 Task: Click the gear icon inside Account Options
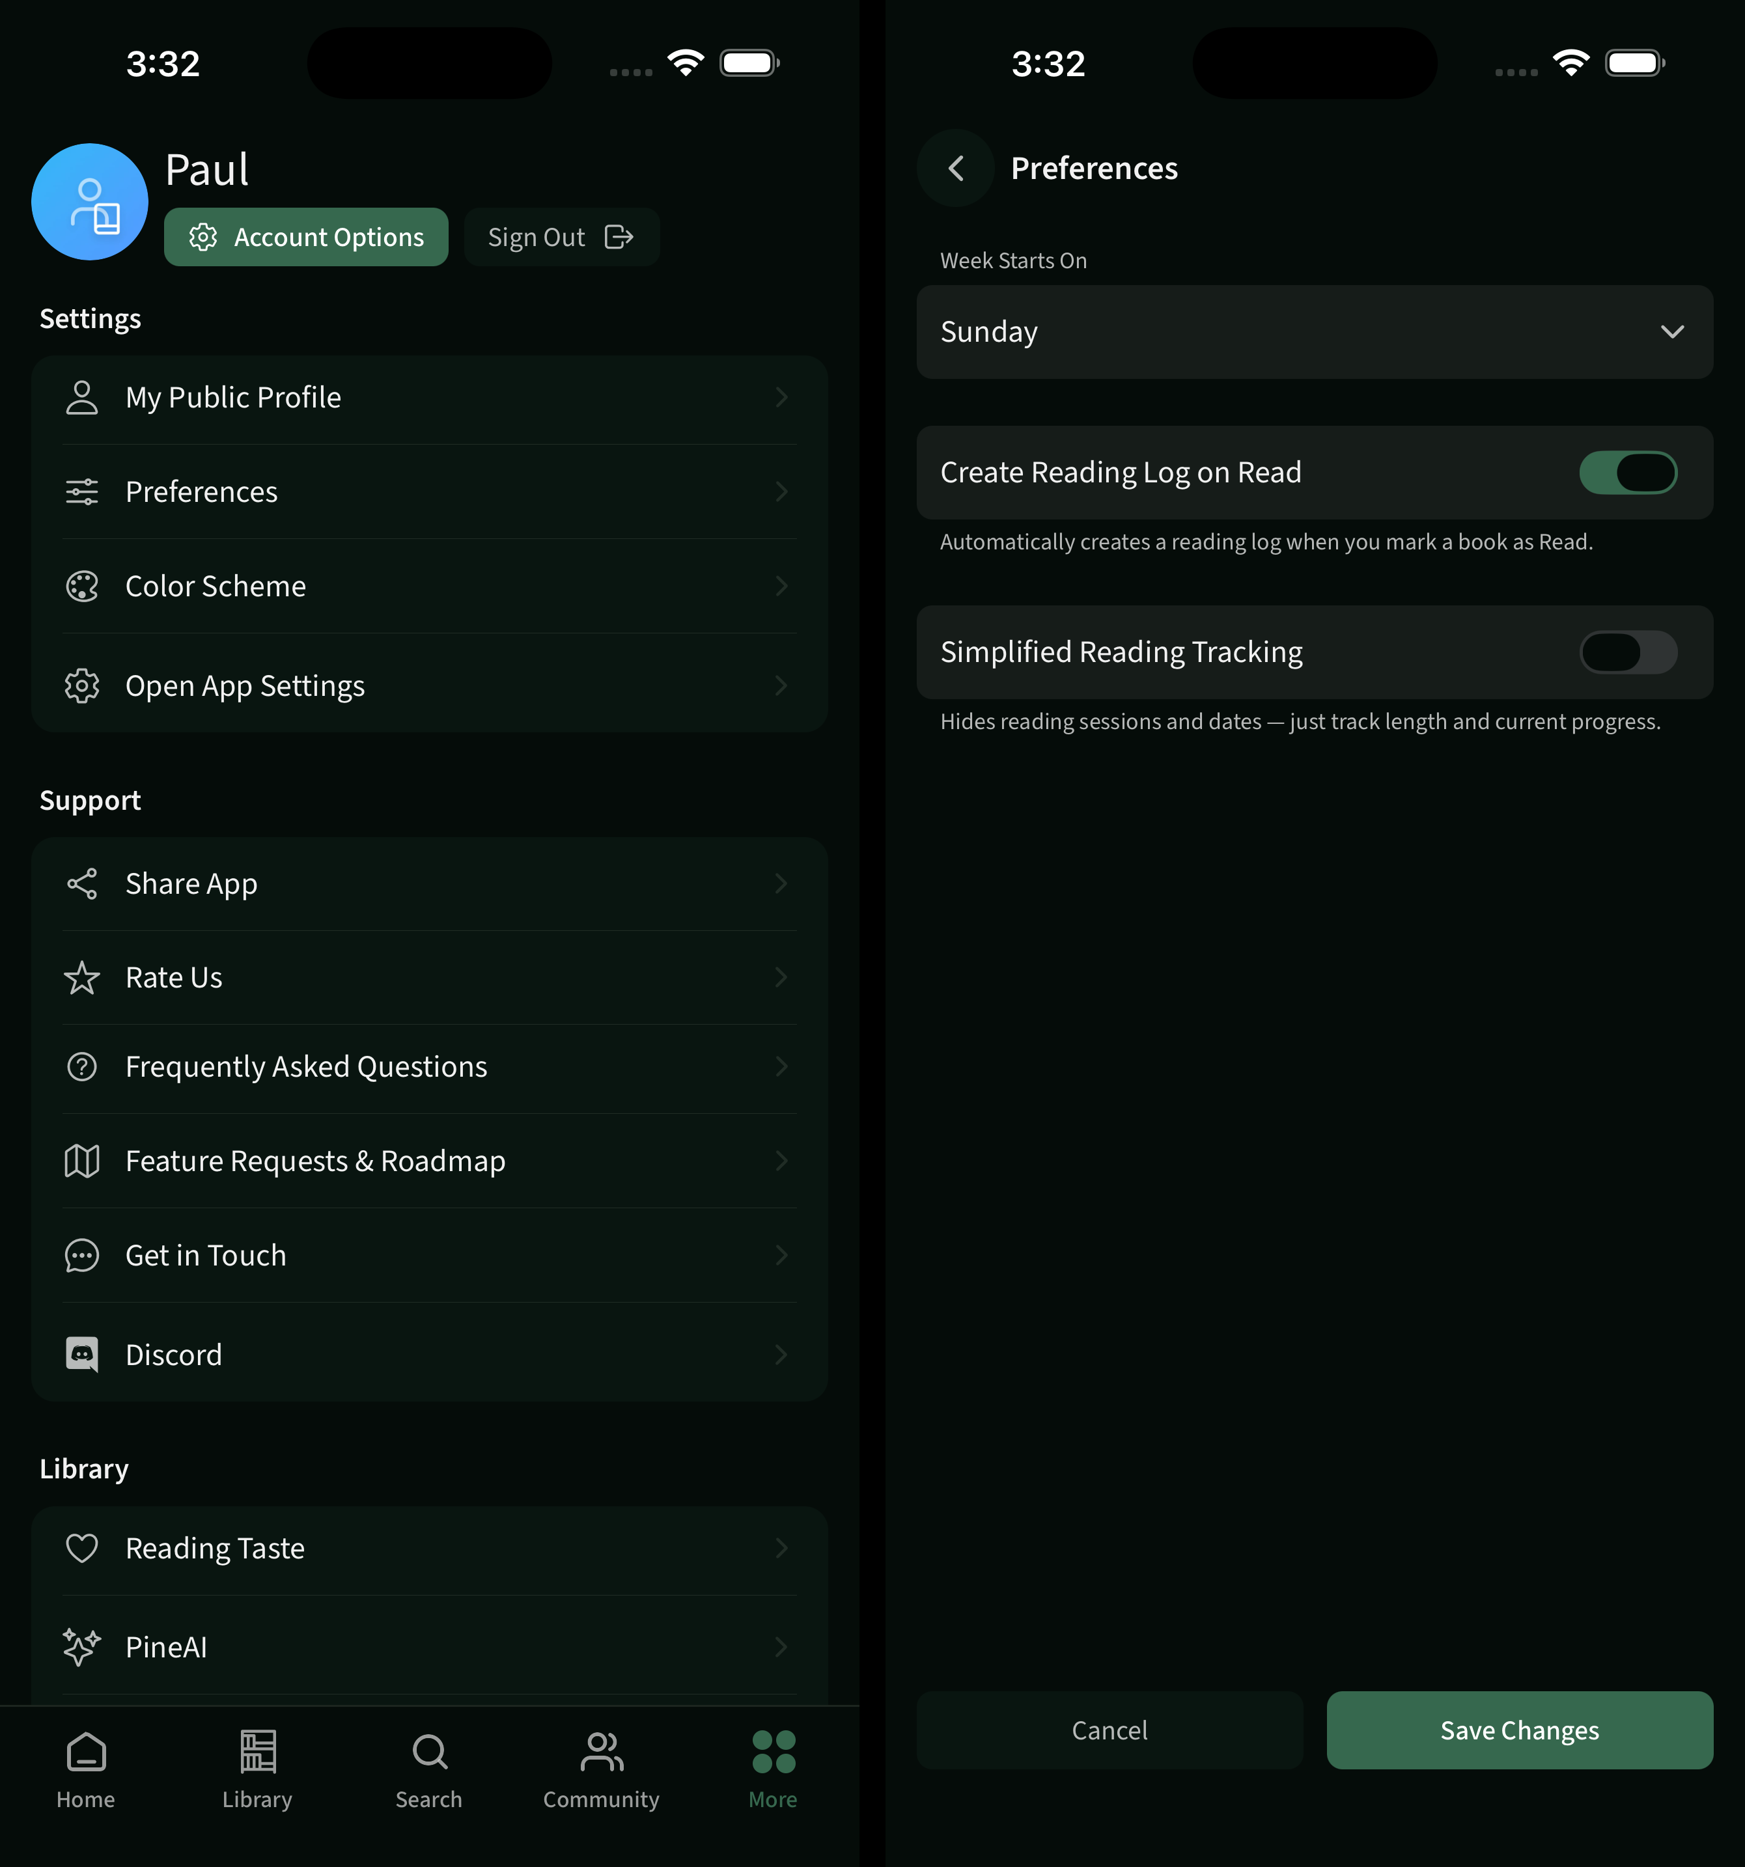tap(203, 237)
